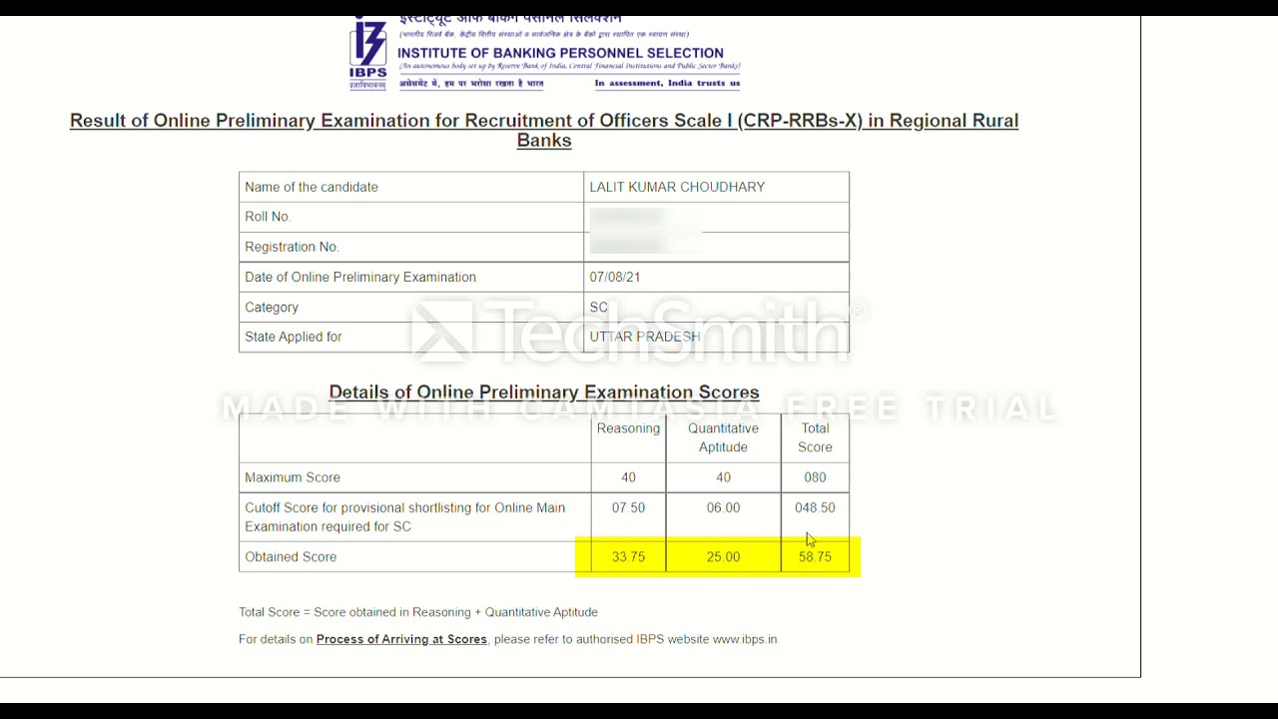Click the Category row label
1278x719 pixels.
tap(272, 308)
